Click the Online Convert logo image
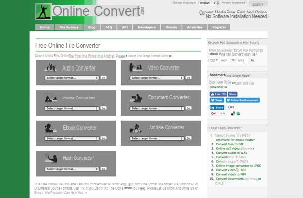 coord(43,12)
